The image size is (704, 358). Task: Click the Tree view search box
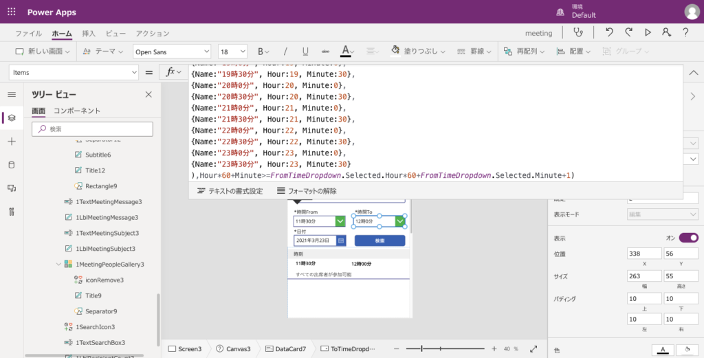(92, 128)
